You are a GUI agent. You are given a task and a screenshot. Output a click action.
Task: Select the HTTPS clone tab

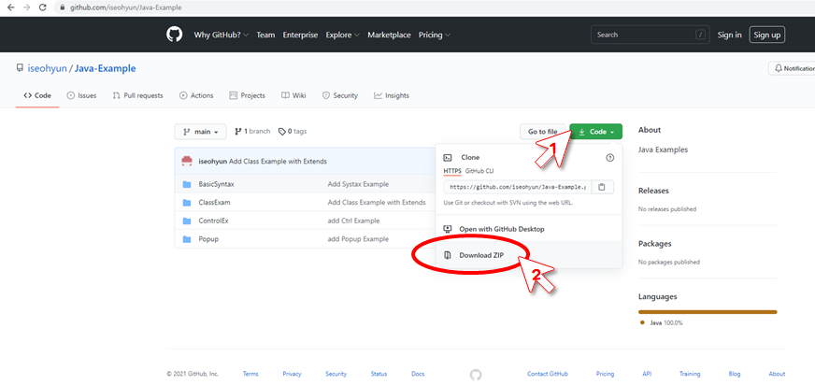452,171
